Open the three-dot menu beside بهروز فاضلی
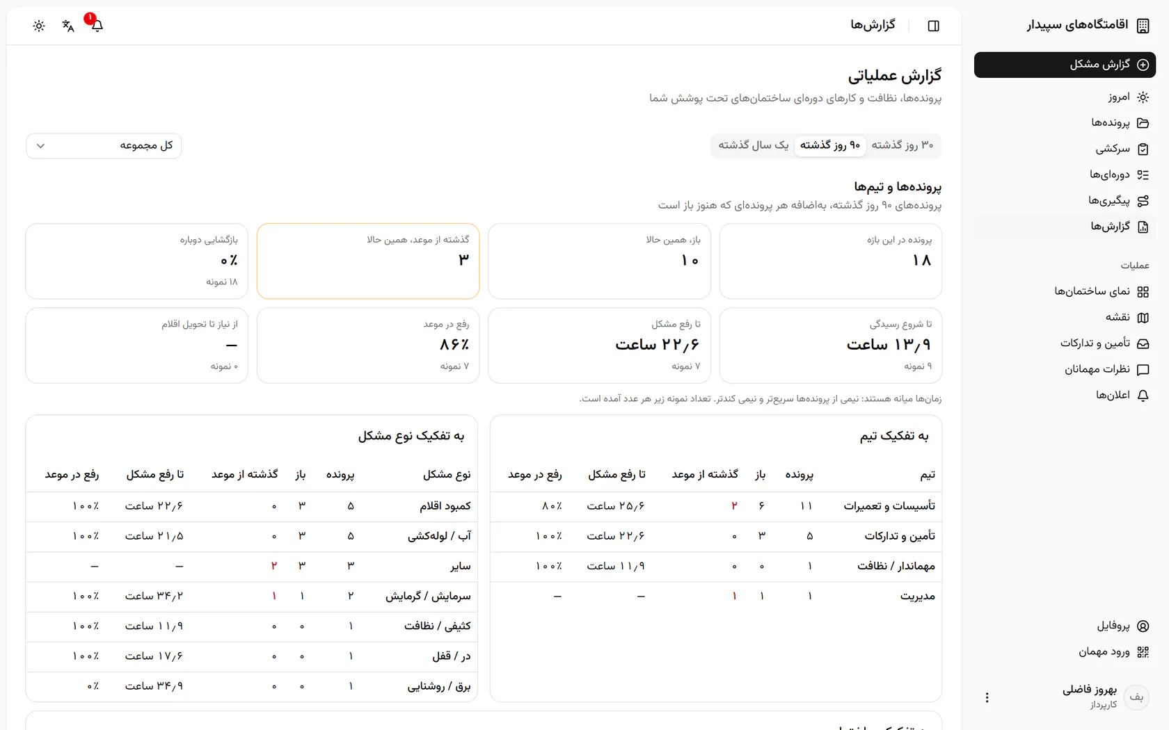Screen dimensions: 1169x730 tap(987, 697)
